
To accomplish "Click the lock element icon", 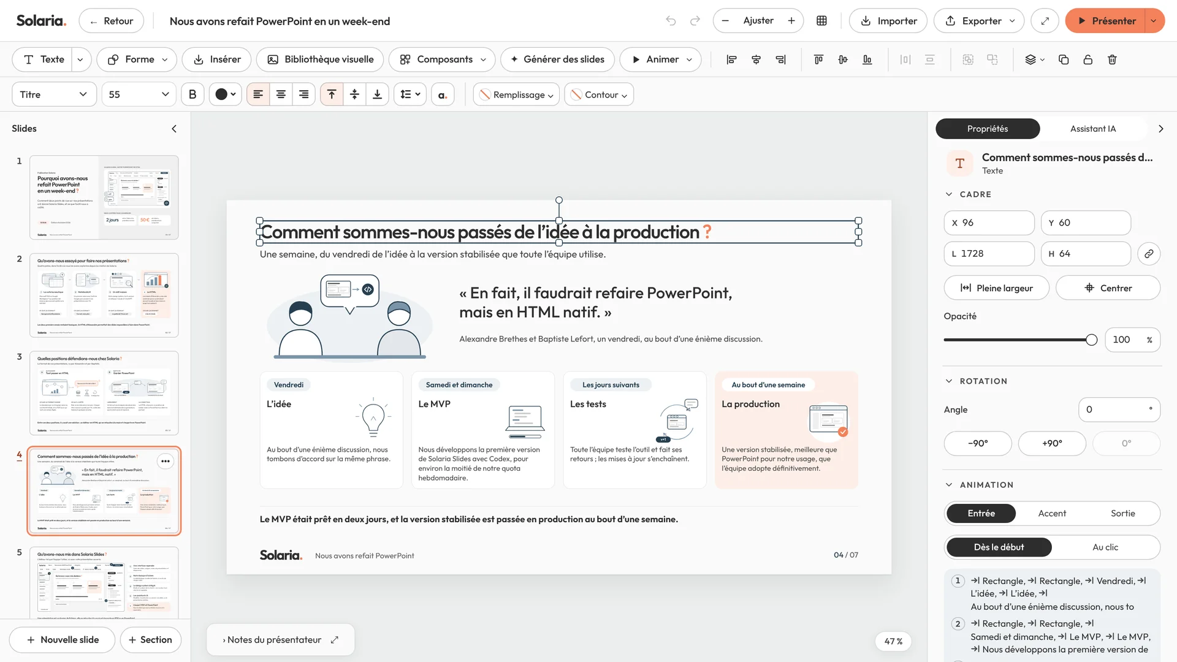I will (x=1088, y=59).
